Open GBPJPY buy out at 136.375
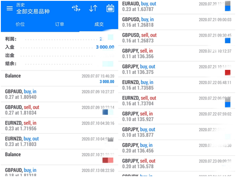This screenshot has height=177, width=236. (x=177, y=69)
